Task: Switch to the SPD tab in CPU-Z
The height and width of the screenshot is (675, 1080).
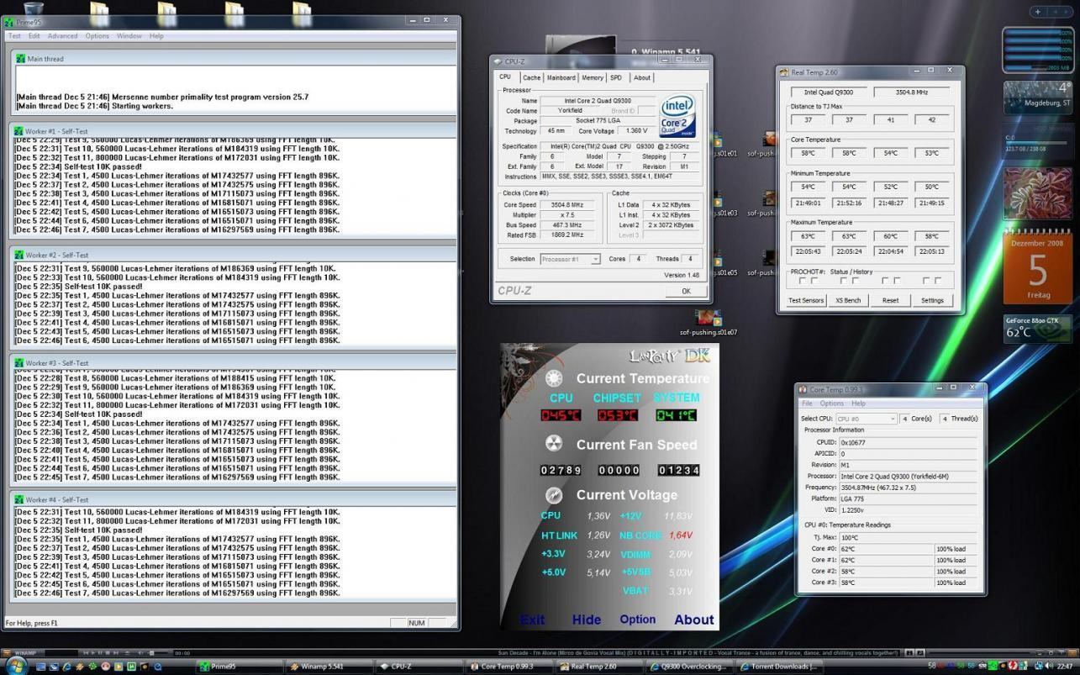Action: coord(616,77)
